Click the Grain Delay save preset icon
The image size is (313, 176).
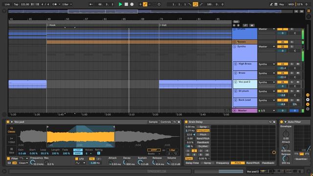pos(274,122)
